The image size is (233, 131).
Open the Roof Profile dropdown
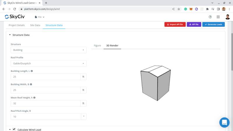pyautogui.click(x=48, y=63)
